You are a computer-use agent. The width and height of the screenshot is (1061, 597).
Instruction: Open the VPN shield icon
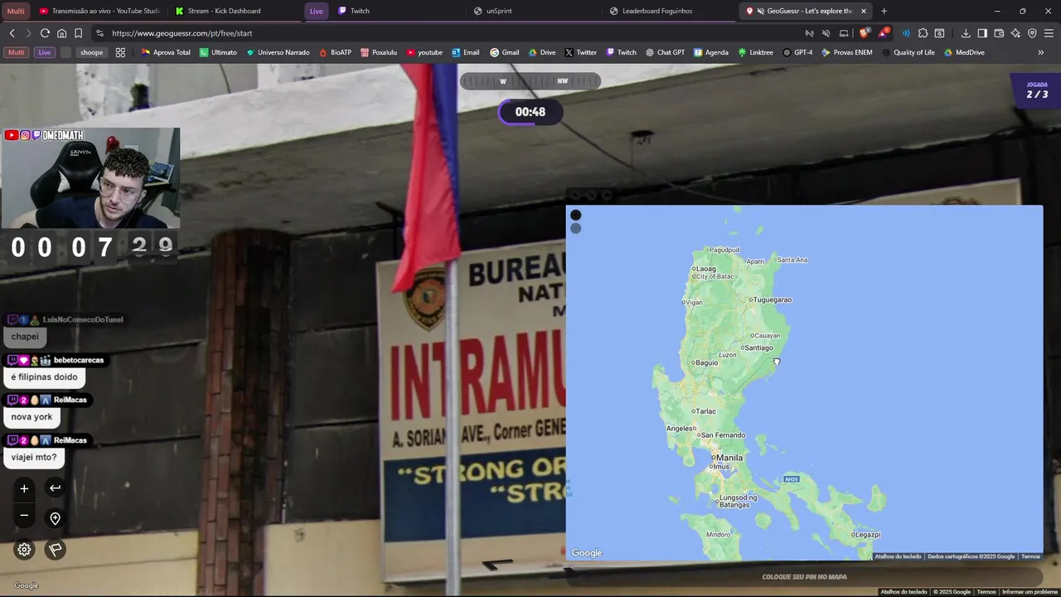click(x=1032, y=33)
